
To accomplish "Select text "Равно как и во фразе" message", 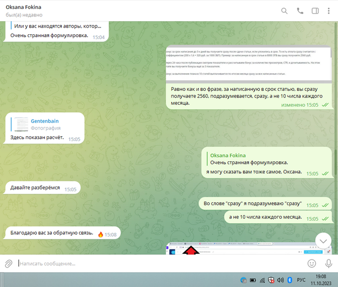I will pos(247,96).
